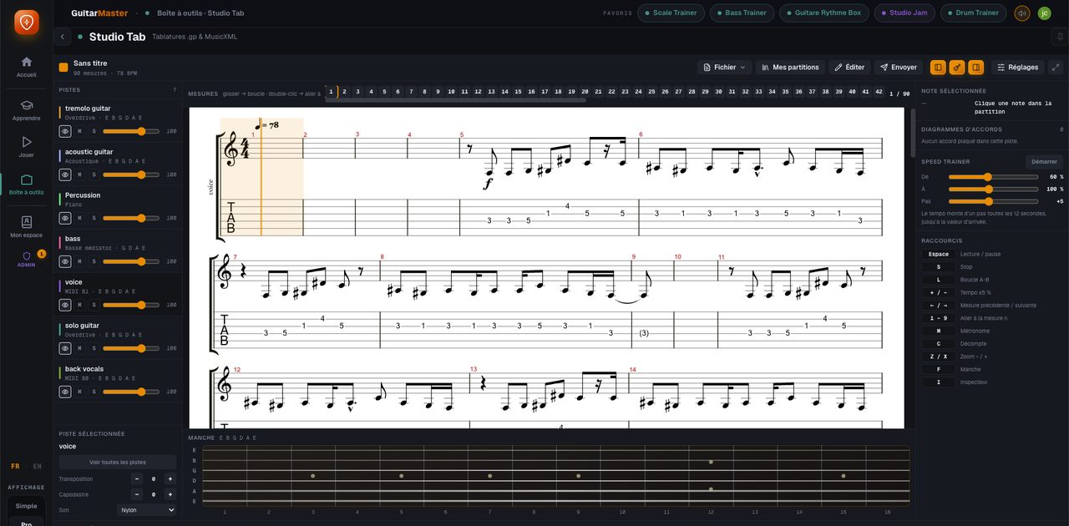The height and width of the screenshot is (526, 1069).
Task: Open Studio Jam favorite
Action: [x=904, y=13]
